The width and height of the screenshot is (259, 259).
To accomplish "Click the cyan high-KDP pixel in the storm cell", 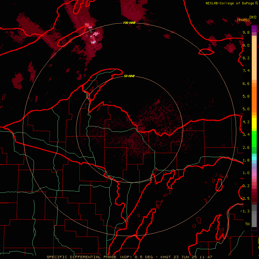I will [94, 43].
